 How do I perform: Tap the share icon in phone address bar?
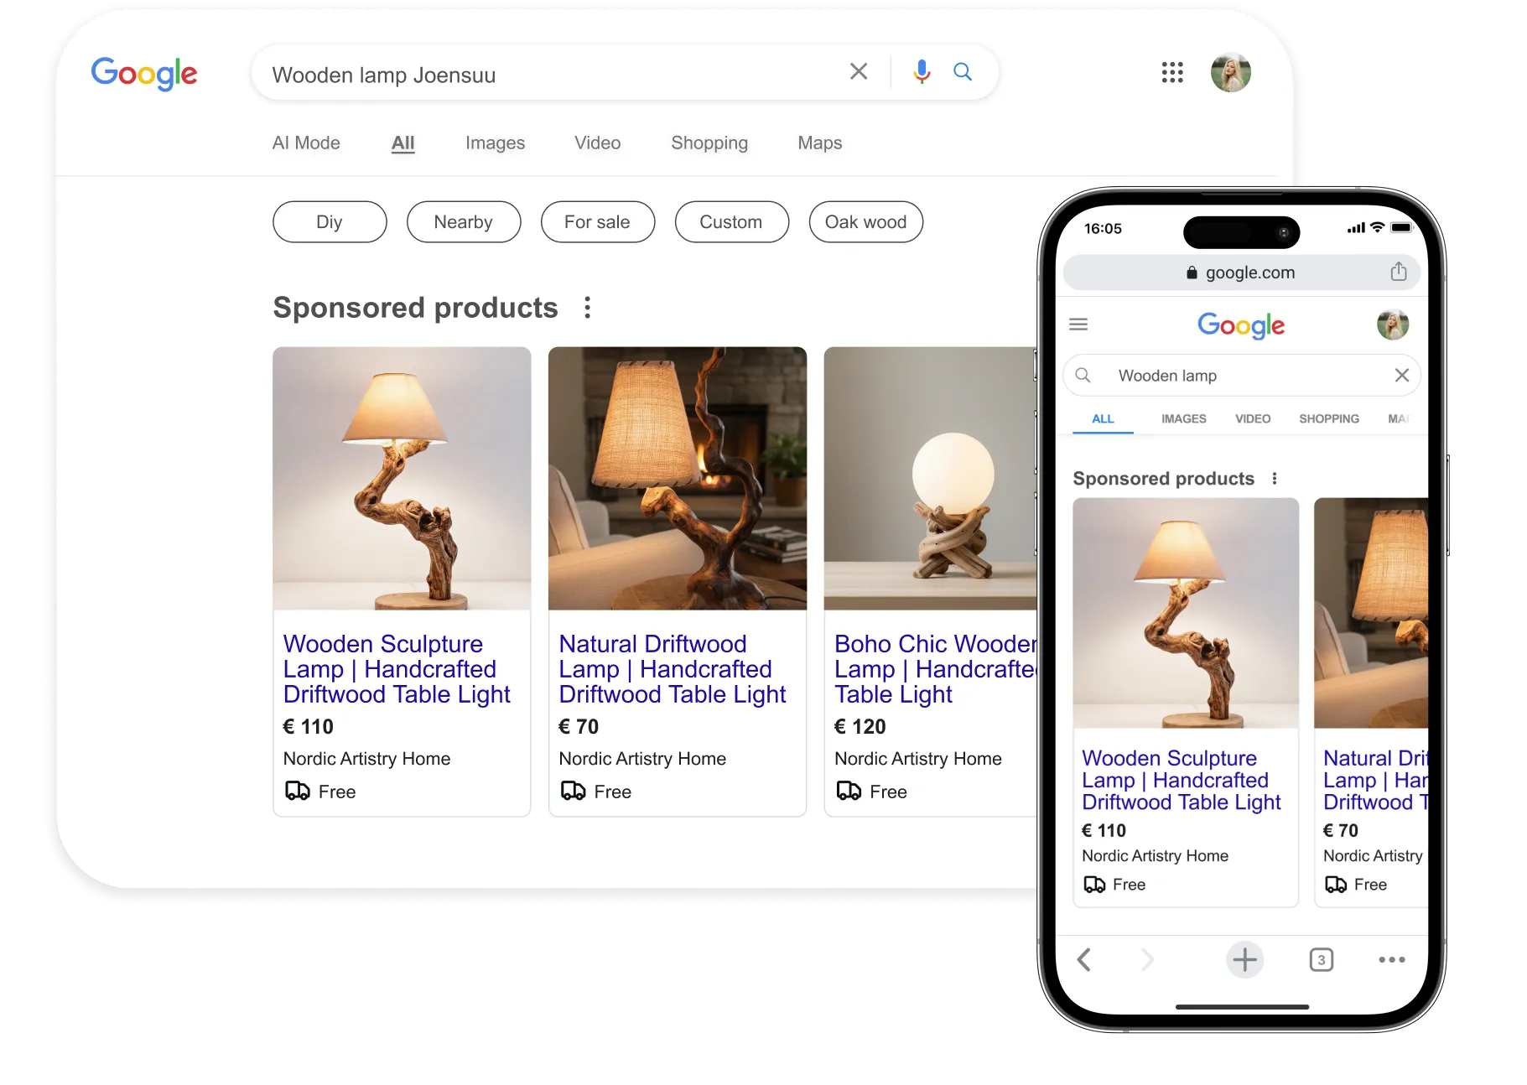[1398, 272]
